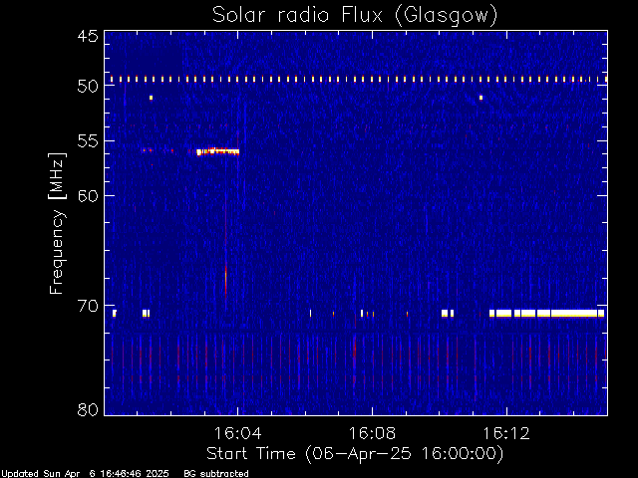638x478 pixels.
Task: Click the 70 MHz axis tick label
Action: click(x=88, y=306)
